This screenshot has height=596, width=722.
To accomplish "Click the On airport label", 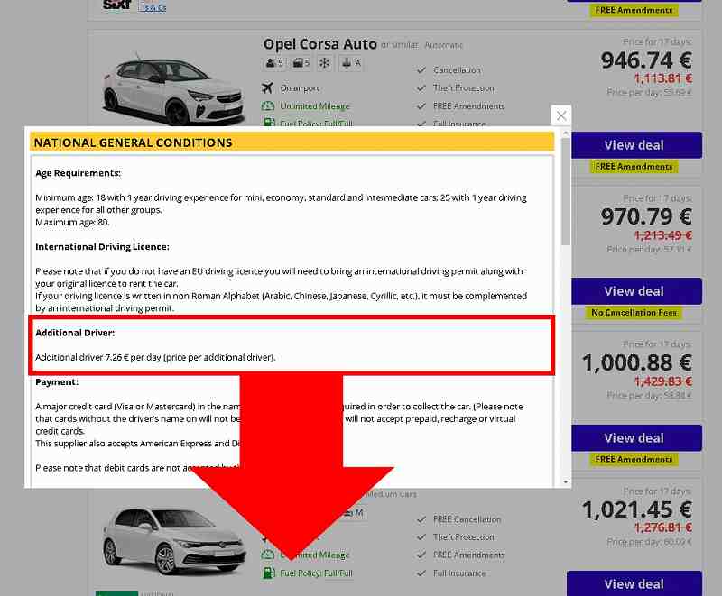I will [x=300, y=87].
